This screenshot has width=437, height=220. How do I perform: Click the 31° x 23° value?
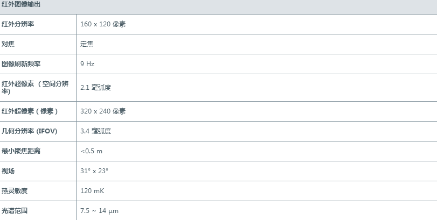coord(94,171)
